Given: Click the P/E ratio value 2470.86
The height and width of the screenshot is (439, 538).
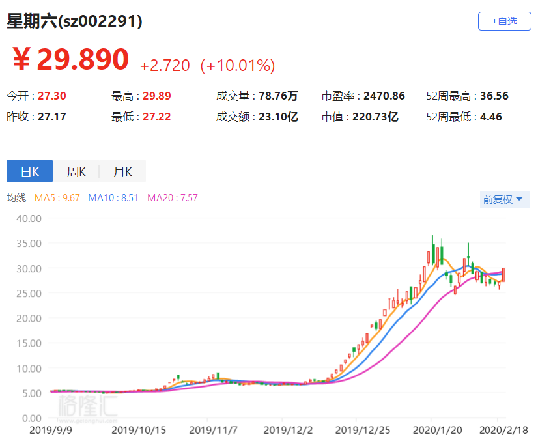Looking at the screenshot, I should [x=384, y=96].
